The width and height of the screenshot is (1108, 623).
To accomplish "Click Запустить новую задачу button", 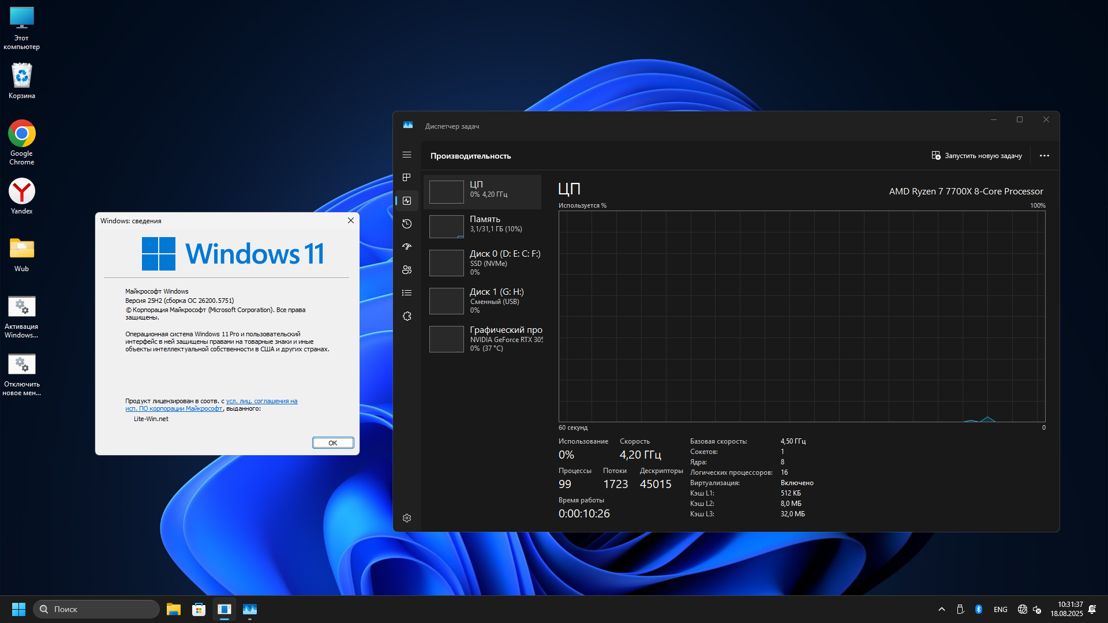I will click(977, 155).
